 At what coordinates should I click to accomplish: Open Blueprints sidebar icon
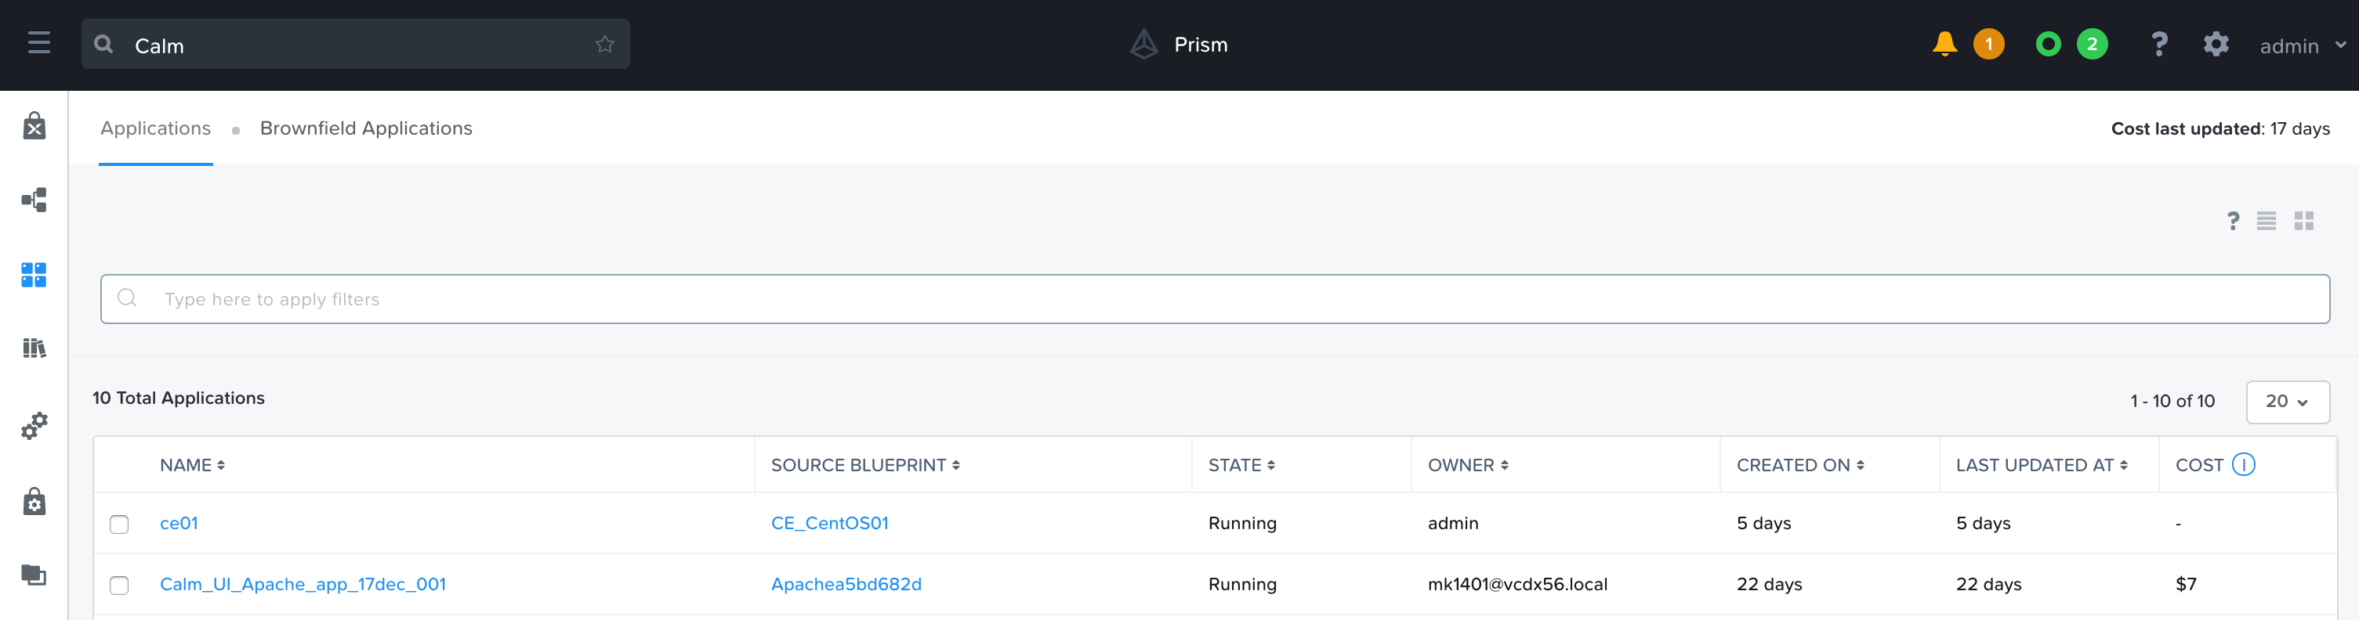34,200
